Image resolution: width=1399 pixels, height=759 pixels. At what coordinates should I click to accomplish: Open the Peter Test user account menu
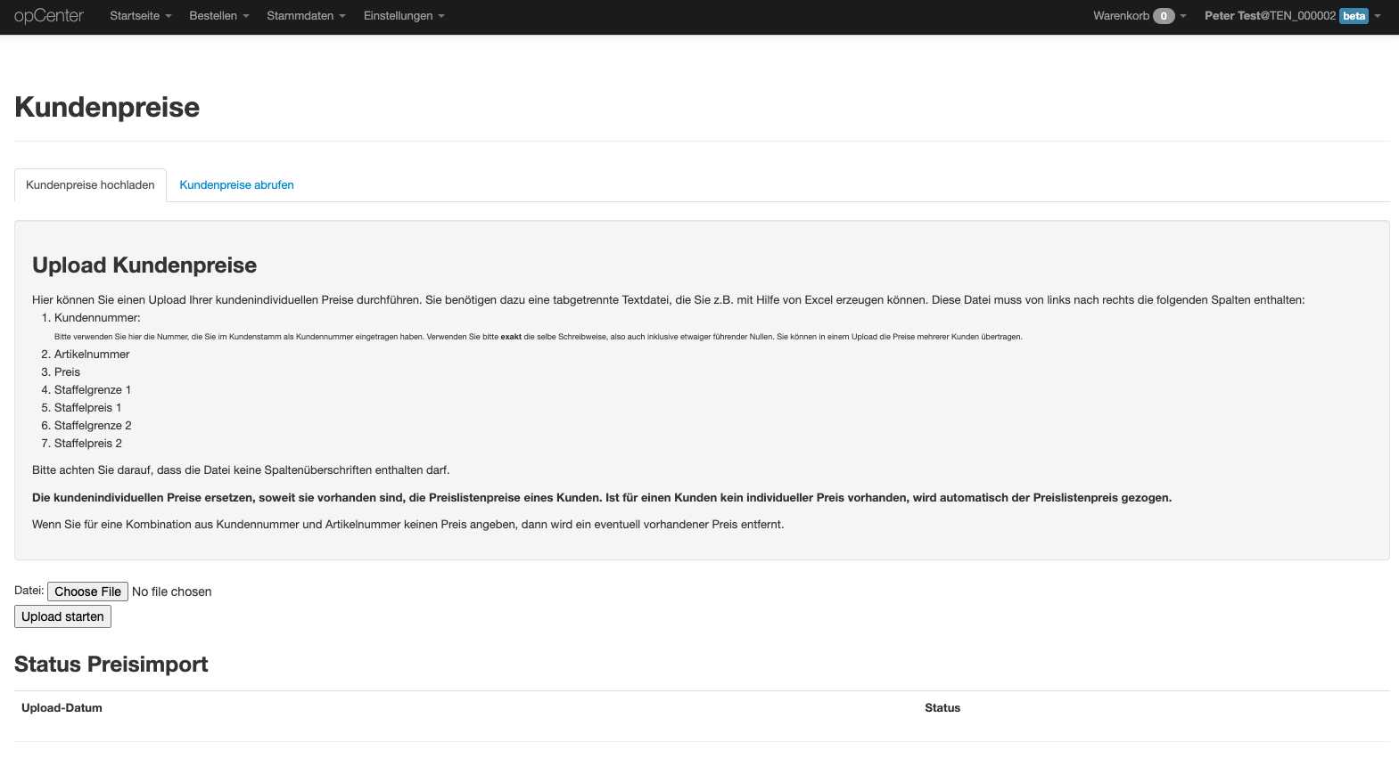[x=1292, y=16]
